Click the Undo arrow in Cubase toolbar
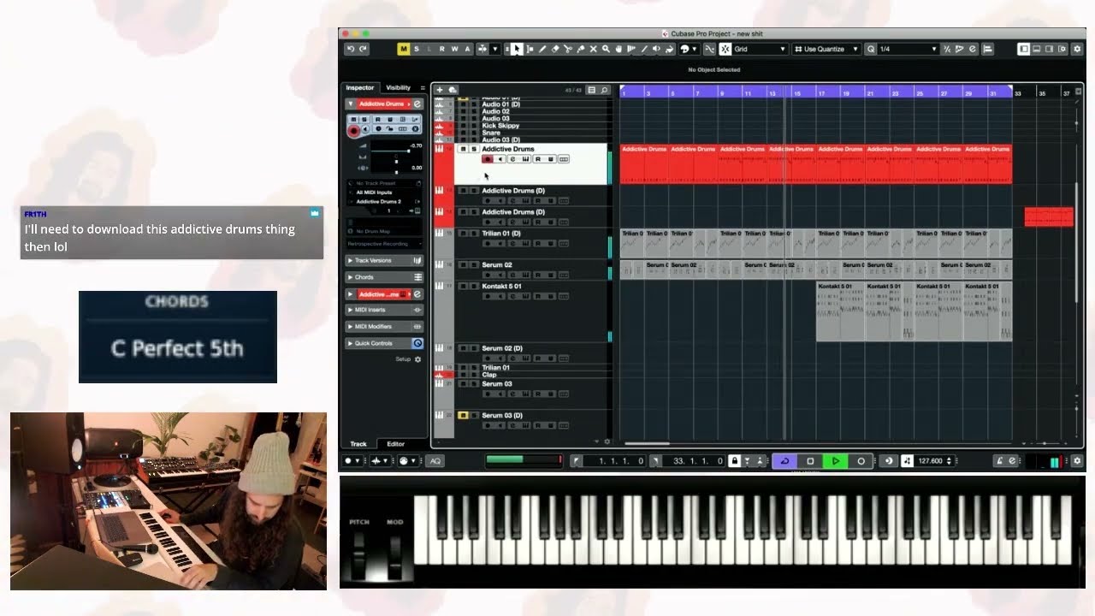The width and height of the screenshot is (1095, 616). 350,49
